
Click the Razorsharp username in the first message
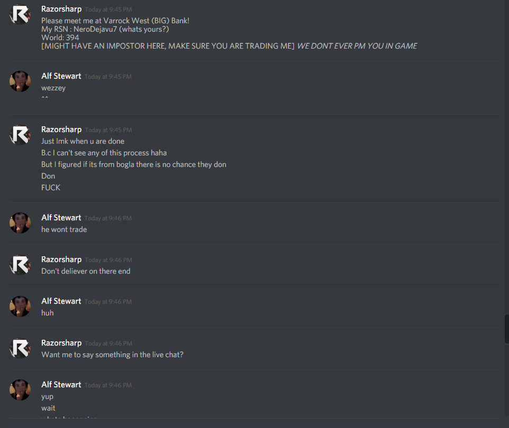tap(61, 9)
